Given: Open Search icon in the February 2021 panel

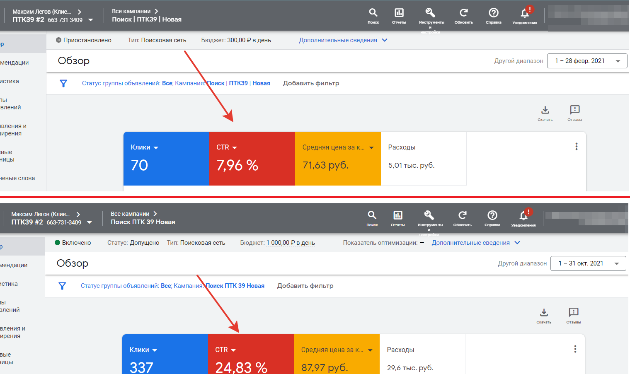Looking at the screenshot, I should [x=373, y=13].
